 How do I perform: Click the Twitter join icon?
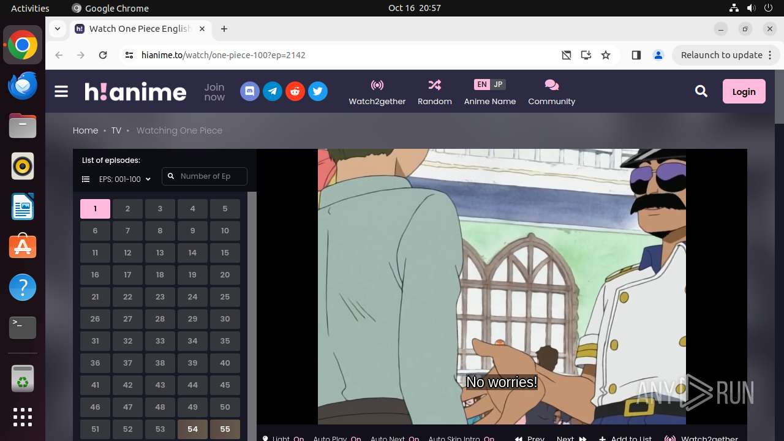pos(318,91)
